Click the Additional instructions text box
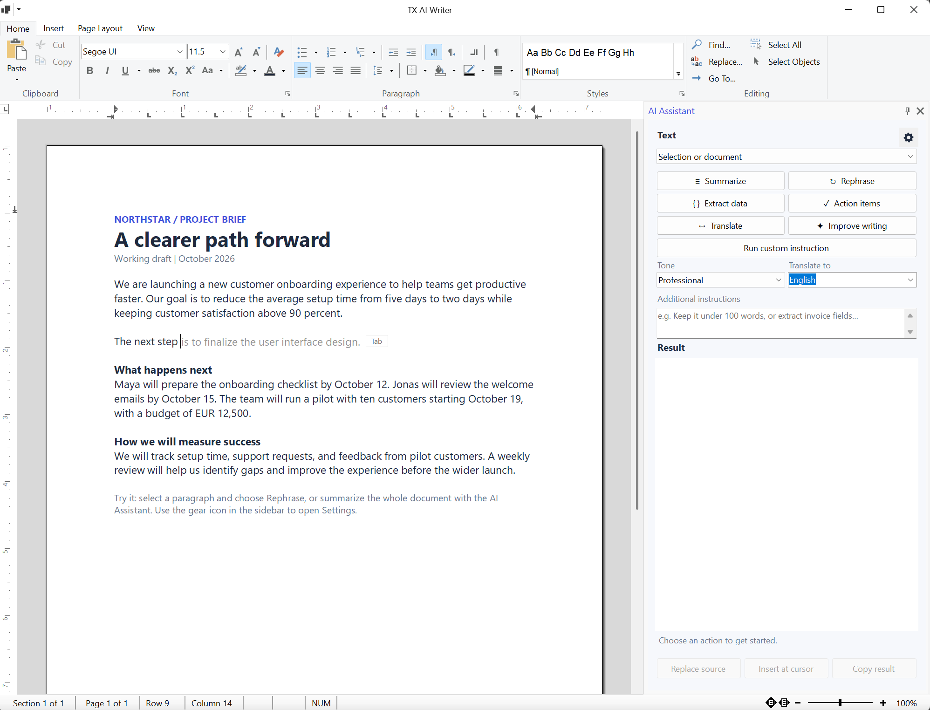The width and height of the screenshot is (930, 710). pyautogui.click(x=781, y=323)
